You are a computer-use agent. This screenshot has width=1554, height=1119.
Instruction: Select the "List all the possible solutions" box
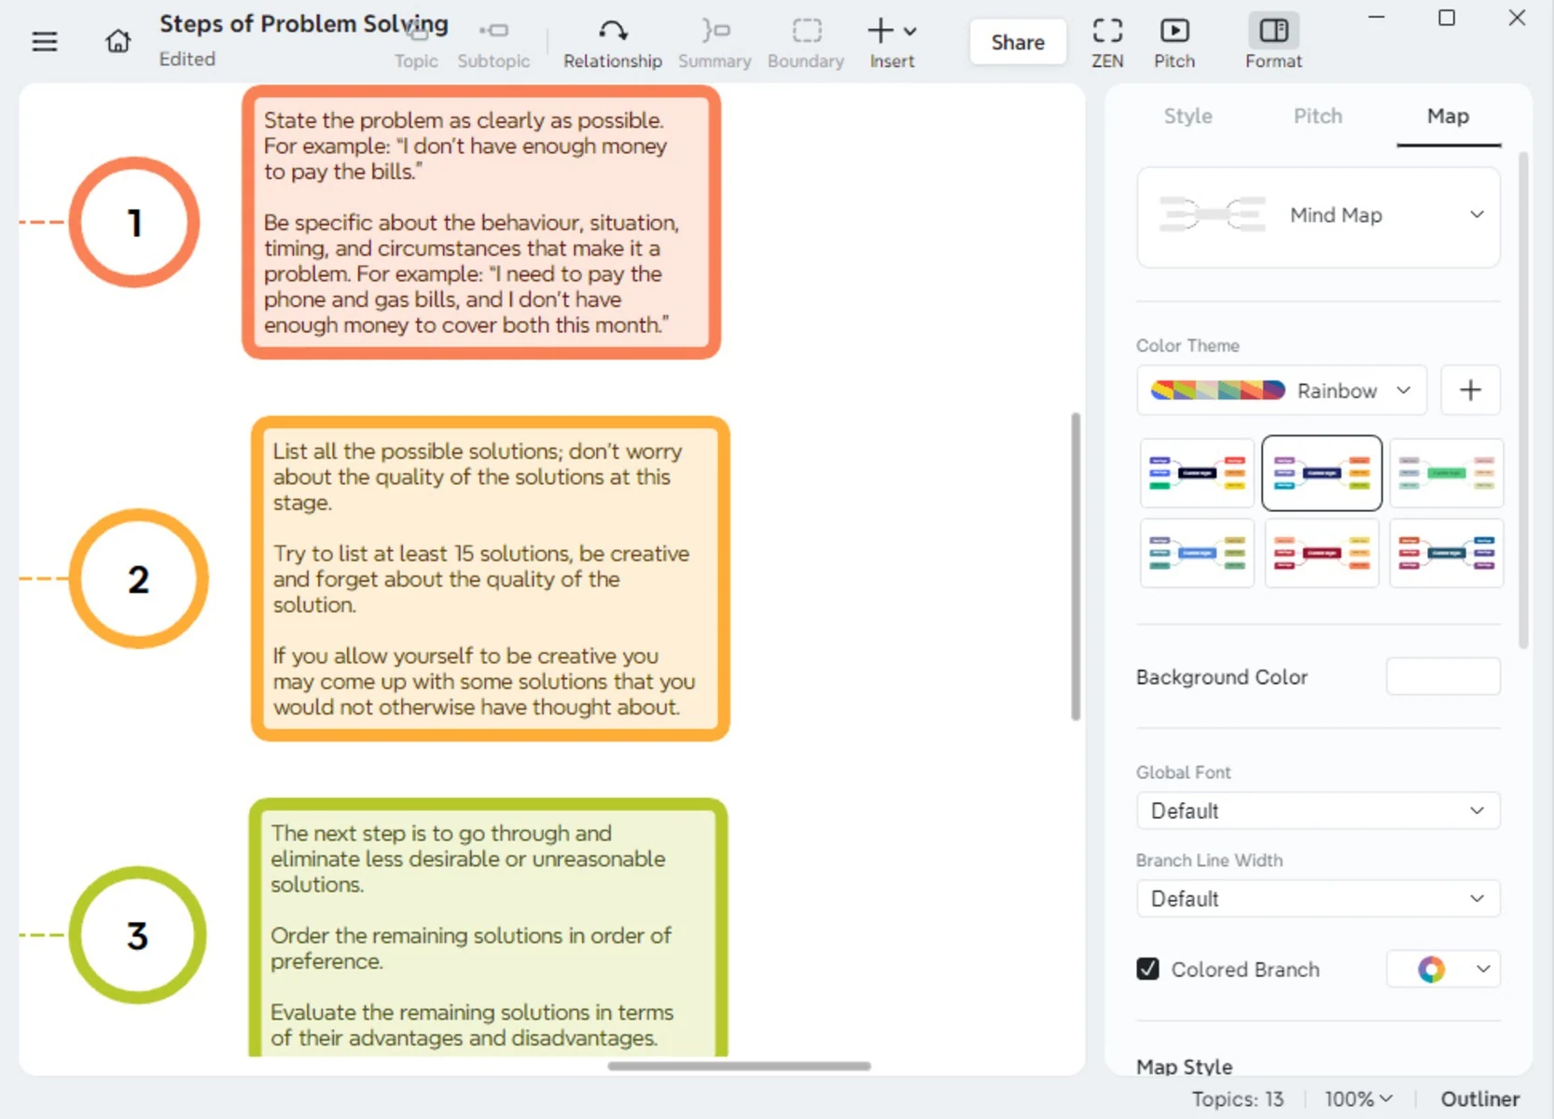(491, 579)
